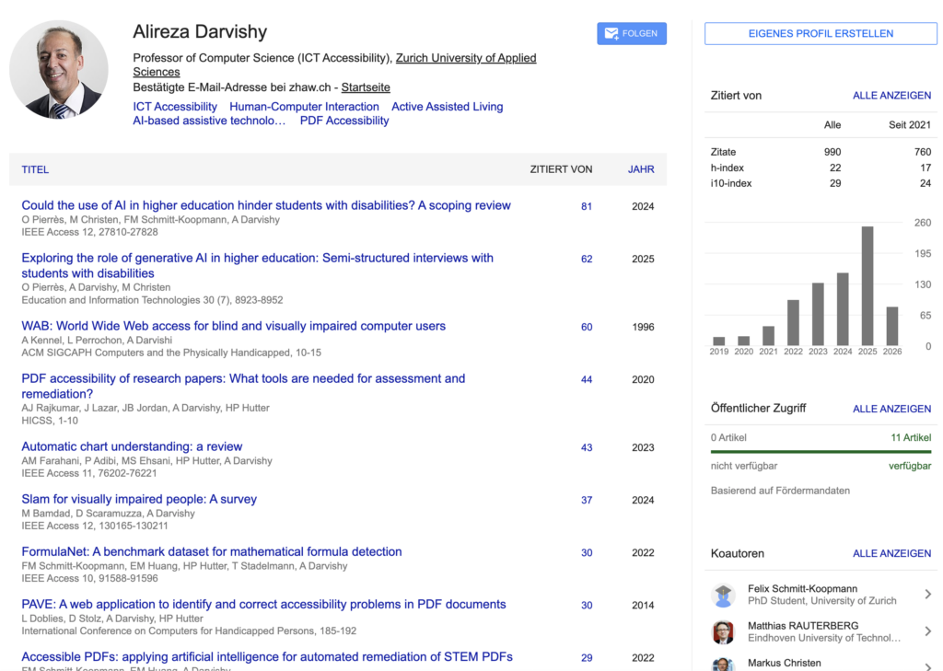Select the PDF Accessibility tag
The image size is (943, 671).
[x=344, y=121]
